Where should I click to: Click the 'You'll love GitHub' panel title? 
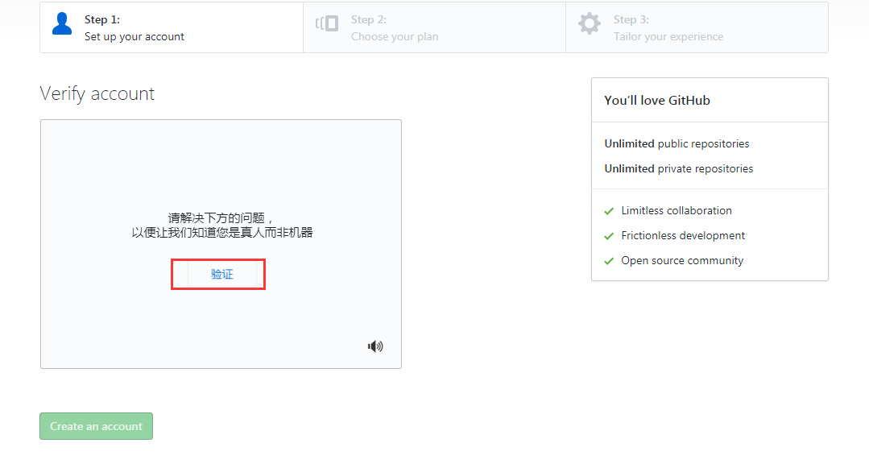[657, 101]
